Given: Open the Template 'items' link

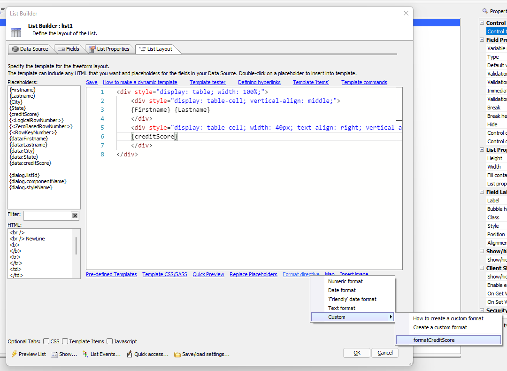Looking at the screenshot, I should [x=311, y=82].
